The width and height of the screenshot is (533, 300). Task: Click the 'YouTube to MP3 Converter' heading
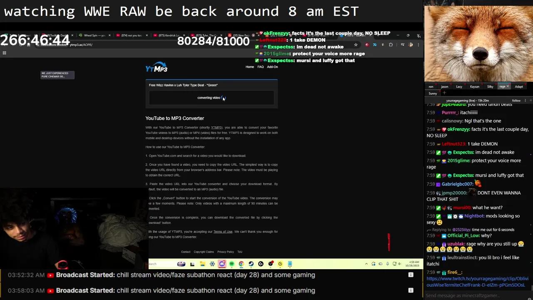(174, 118)
